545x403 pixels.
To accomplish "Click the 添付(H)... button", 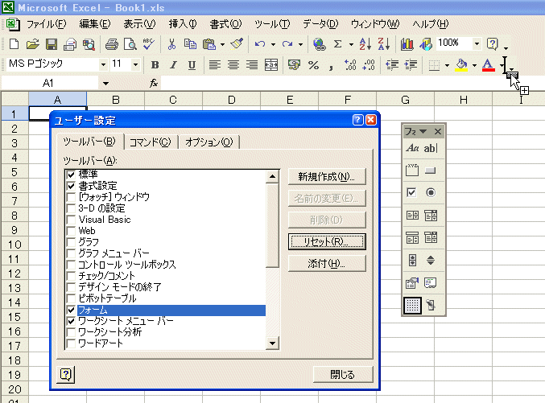I will point(327,264).
